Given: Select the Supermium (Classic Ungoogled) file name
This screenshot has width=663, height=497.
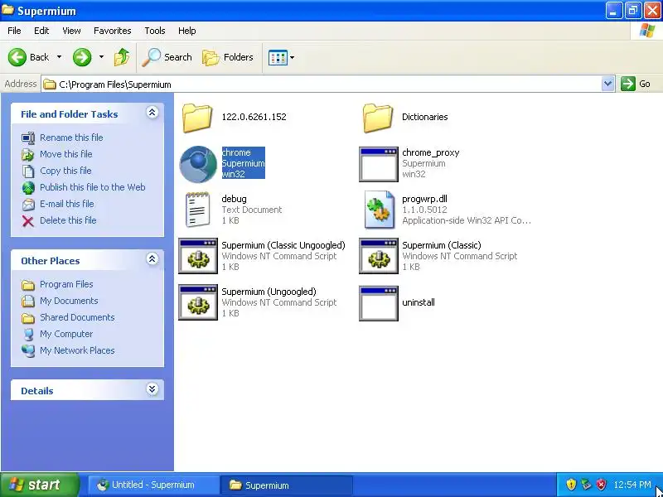Looking at the screenshot, I should click(283, 245).
